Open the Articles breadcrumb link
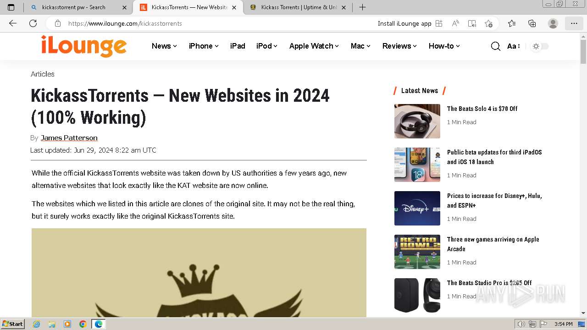Screen dimensions: 587x330 pyautogui.click(x=43, y=74)
